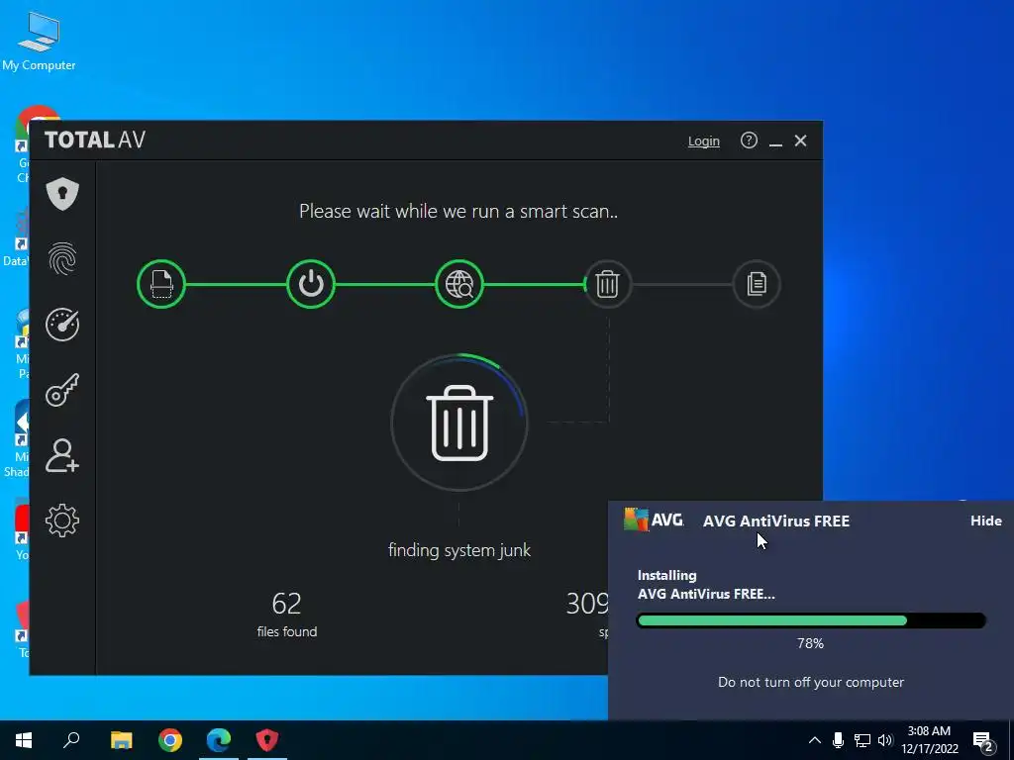
Task: Select the file scan step icon
Action: tap(161, 284)
